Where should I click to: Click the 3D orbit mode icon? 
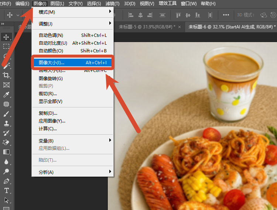coord(264,15)
